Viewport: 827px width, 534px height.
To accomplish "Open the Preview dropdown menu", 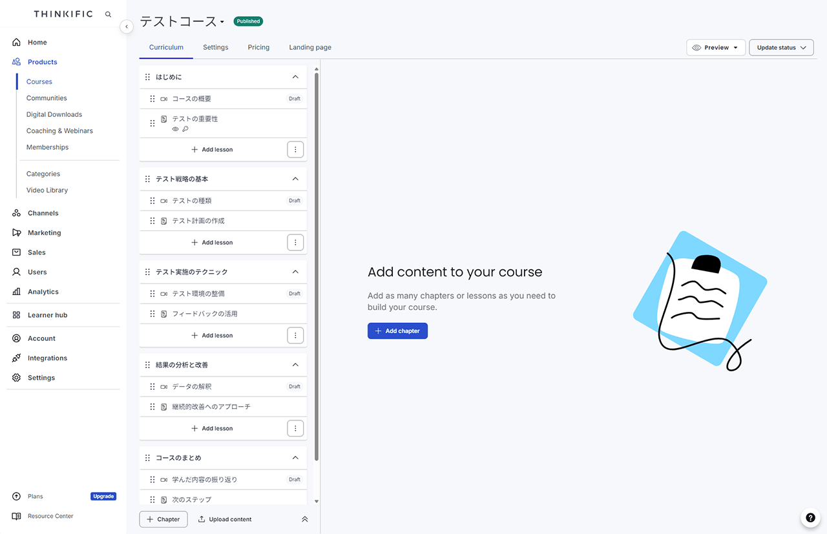I will click(715, 48).
